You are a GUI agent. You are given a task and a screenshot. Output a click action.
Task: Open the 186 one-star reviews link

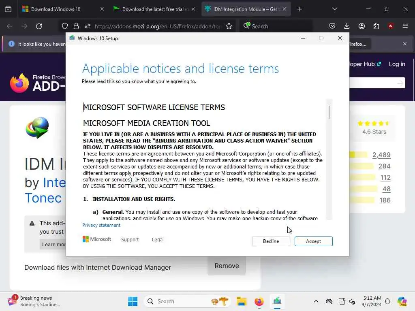point(385,200)
